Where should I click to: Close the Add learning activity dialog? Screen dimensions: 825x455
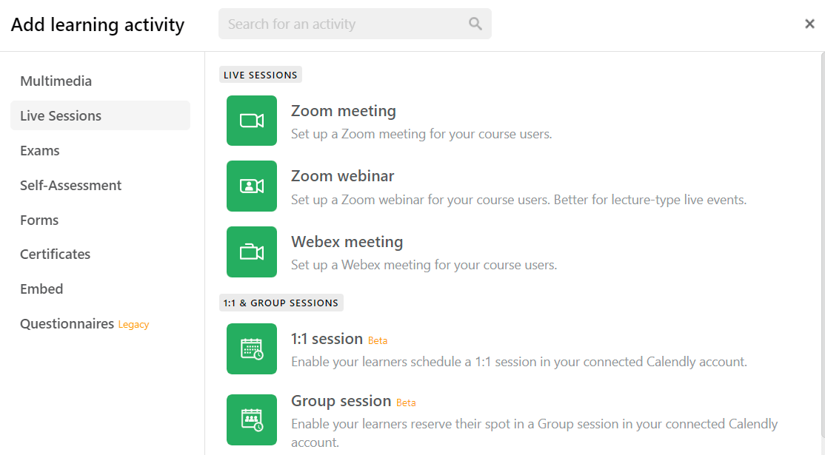[x=809, y=24]
